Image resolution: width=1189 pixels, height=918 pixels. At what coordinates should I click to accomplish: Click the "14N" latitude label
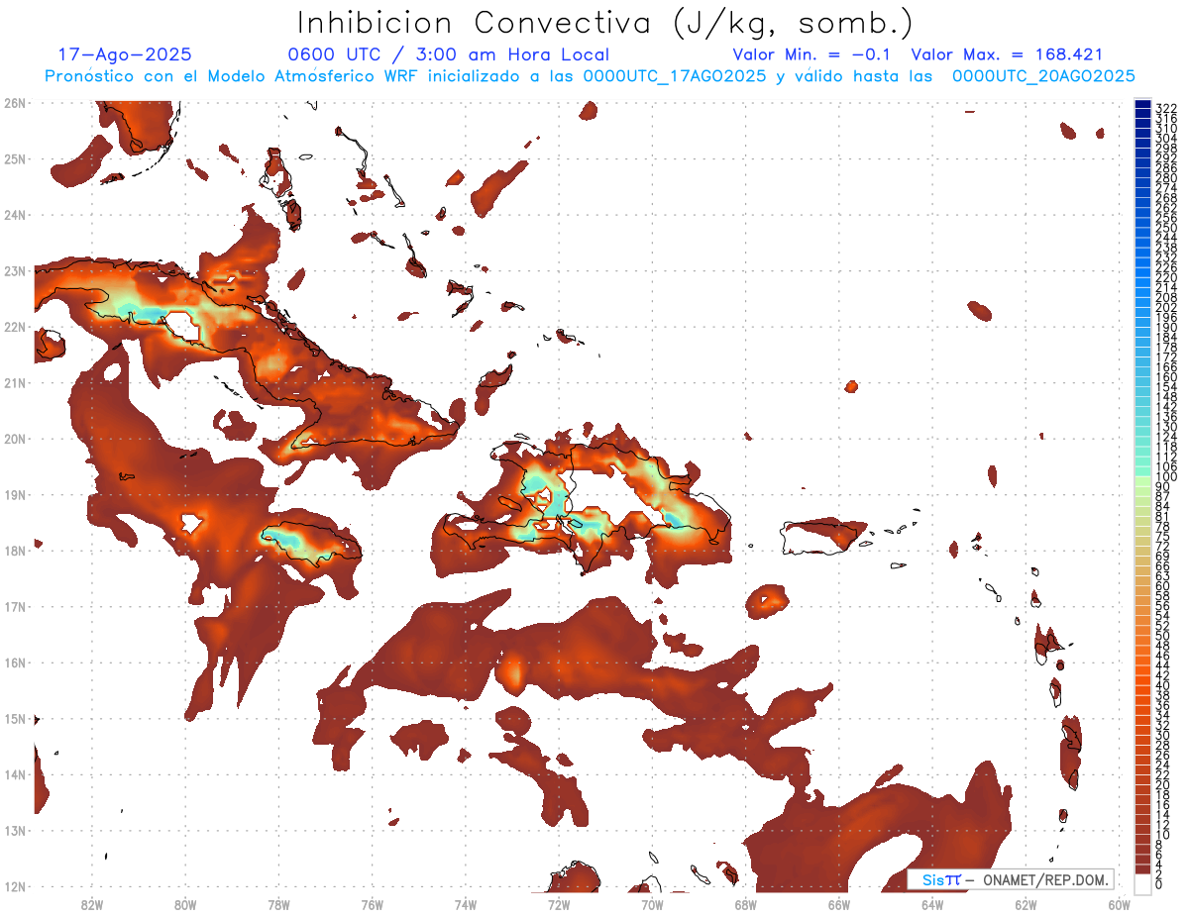15,774
